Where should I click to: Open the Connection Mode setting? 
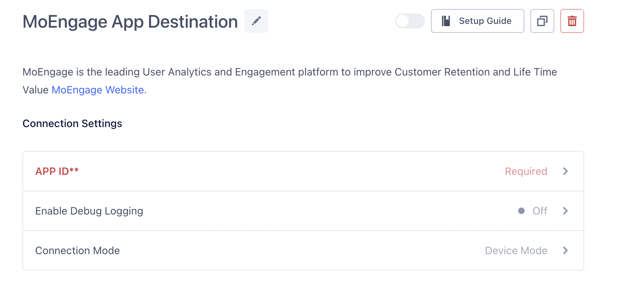(77, 250)
